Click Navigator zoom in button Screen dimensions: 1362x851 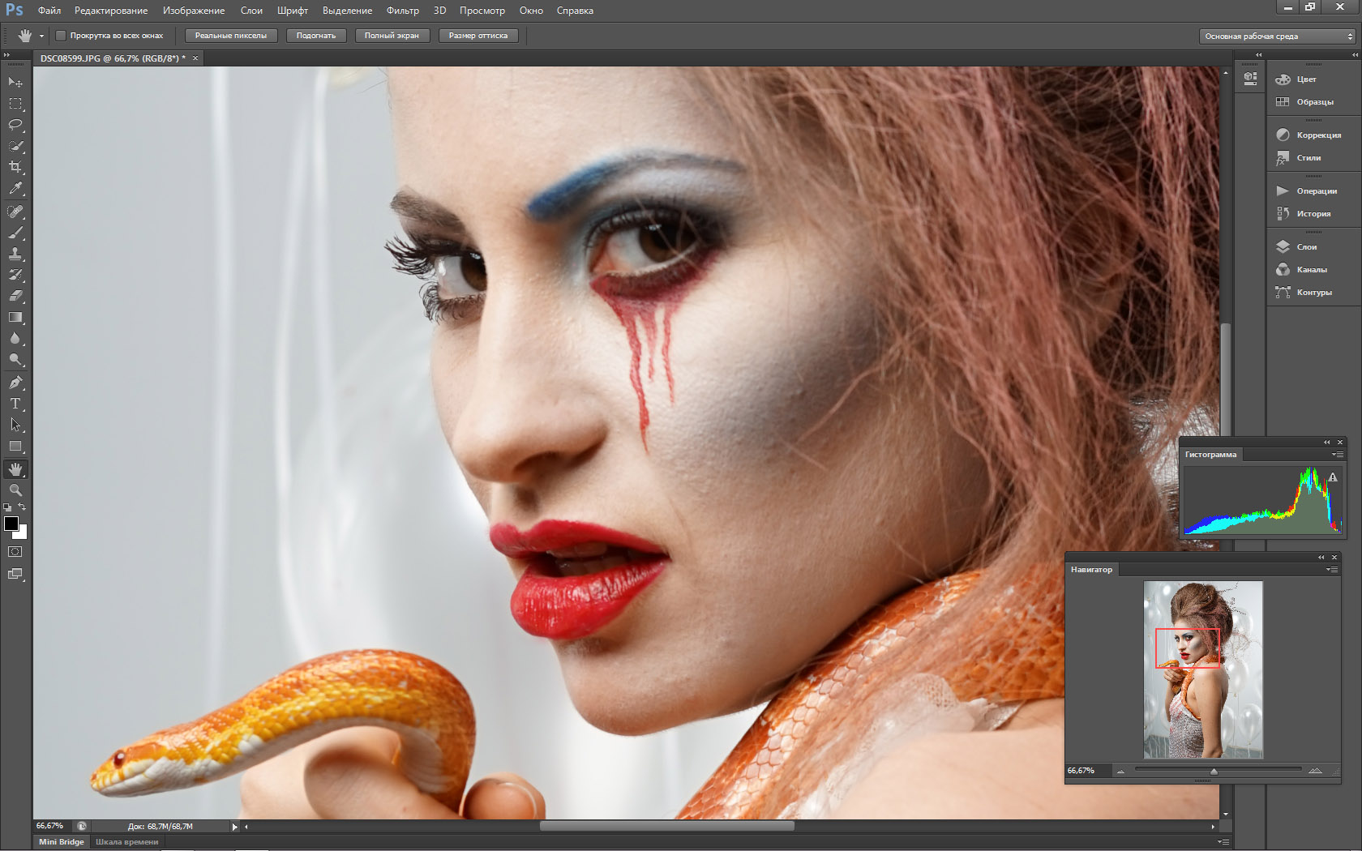coord(1315,771)
